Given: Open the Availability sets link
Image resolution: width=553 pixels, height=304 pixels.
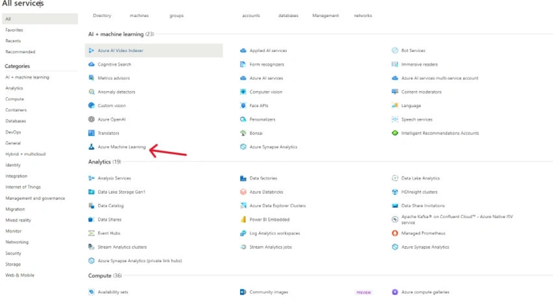Looking at the screenshot, I should click(x=113, y=292).
